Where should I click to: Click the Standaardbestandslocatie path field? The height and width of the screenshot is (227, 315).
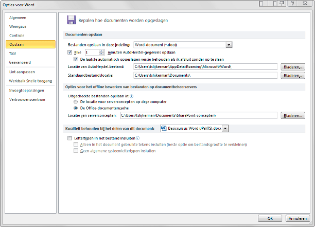(x=205, y=75)
